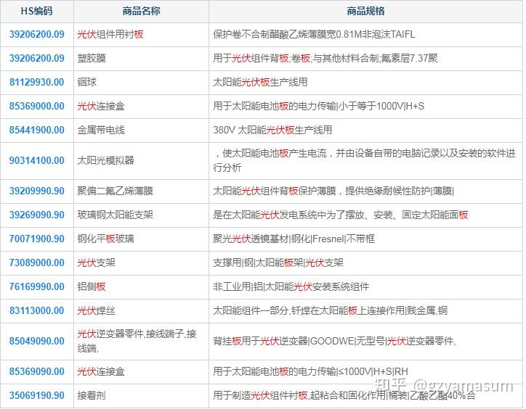526x409 pixels.
Task: Click spec text 380V 太阳能光伏板生产线用
Action: click(272, 130)
